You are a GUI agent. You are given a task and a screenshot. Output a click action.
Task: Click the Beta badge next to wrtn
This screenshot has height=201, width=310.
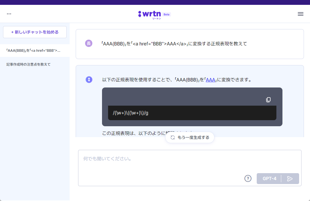click(167, 14)
